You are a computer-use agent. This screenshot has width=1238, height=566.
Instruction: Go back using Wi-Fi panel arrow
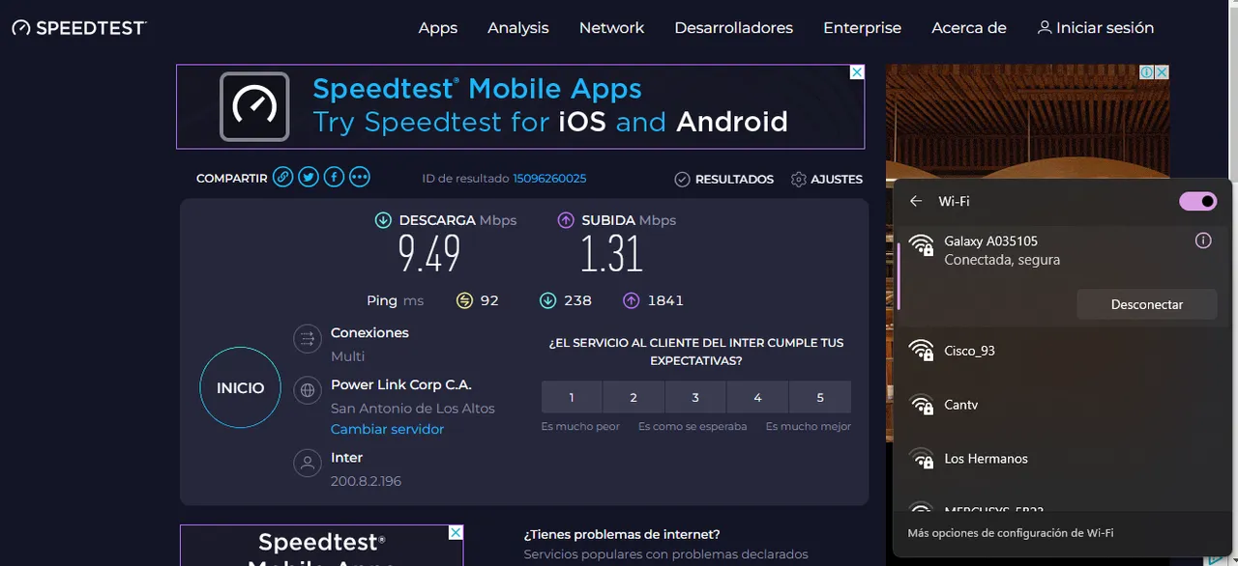coord(916,201)
